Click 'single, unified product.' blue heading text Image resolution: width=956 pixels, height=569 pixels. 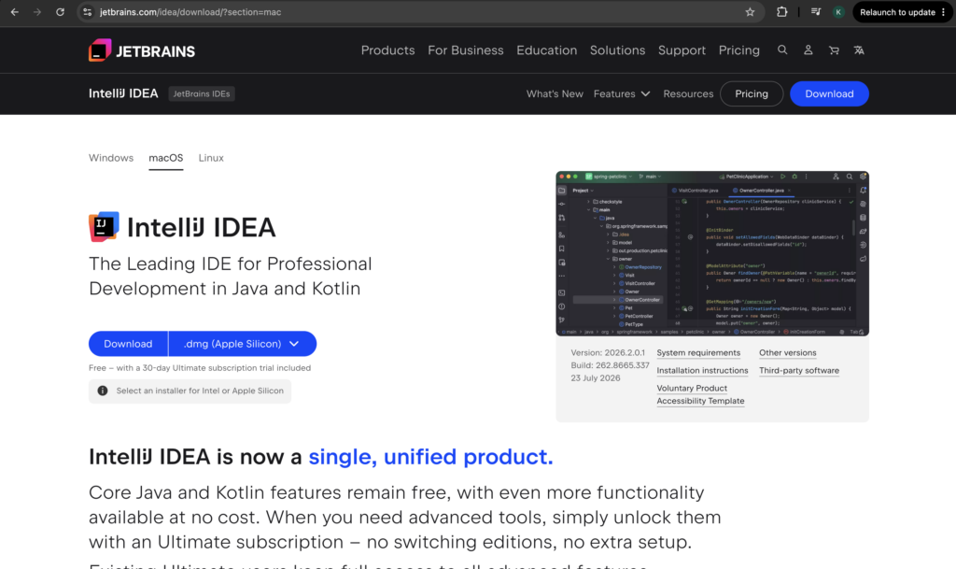430,457
